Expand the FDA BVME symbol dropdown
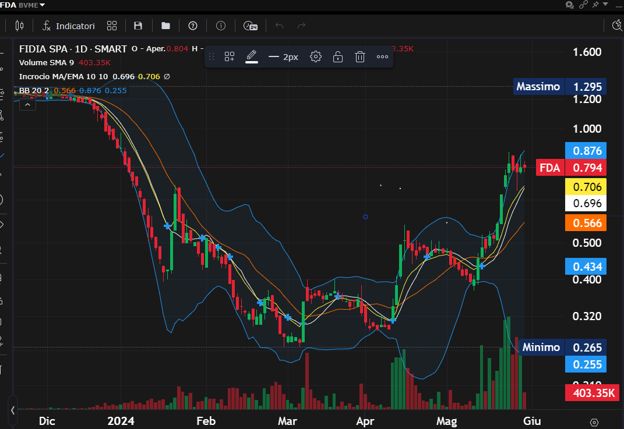 (41, 5)
